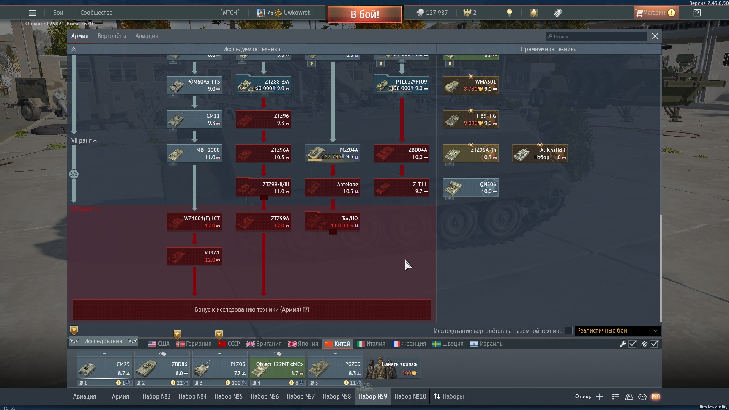This screenshot has height=410, width=729.
Task: Click the research tree vertical scrollbar
Action: click(x=660, y=268)
